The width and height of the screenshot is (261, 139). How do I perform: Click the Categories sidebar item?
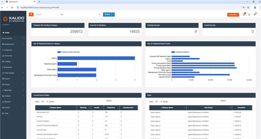click(8, 50)
